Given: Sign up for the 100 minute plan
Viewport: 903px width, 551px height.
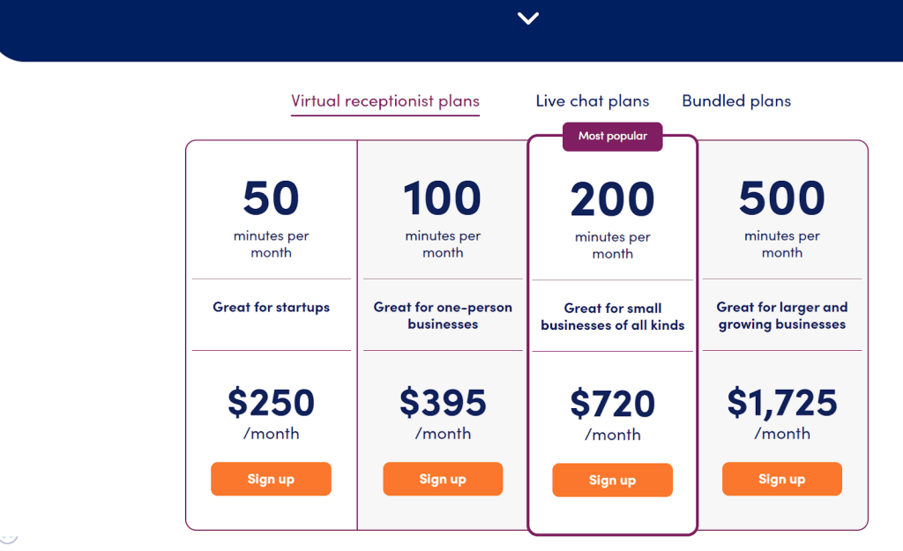Looking at the screenshot, I should click(x=443, y=479).
